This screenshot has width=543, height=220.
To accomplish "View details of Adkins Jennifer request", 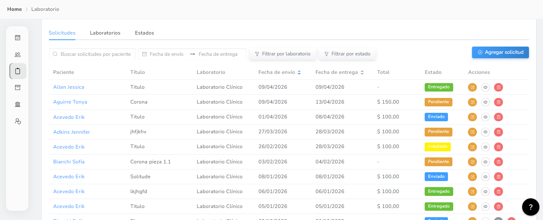I will pyautogui.click(x=485, y=132).
